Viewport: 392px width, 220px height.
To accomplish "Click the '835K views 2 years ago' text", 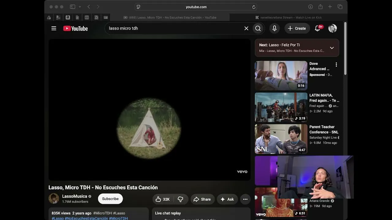I will click(71, 213).
